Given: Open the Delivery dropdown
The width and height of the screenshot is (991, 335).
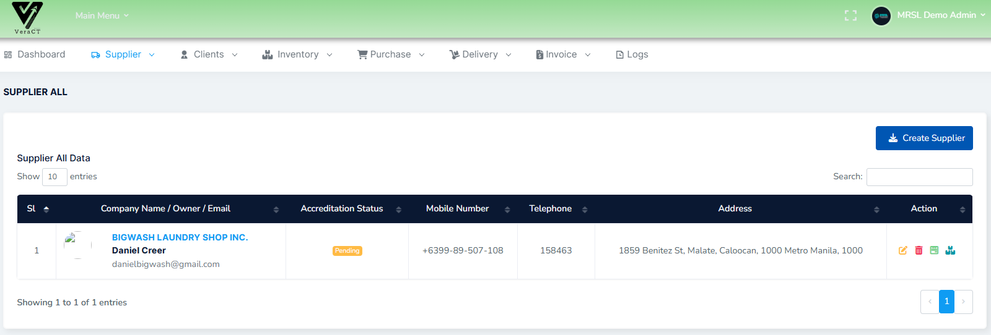Looking at the screenshot, I should [480, 54].
